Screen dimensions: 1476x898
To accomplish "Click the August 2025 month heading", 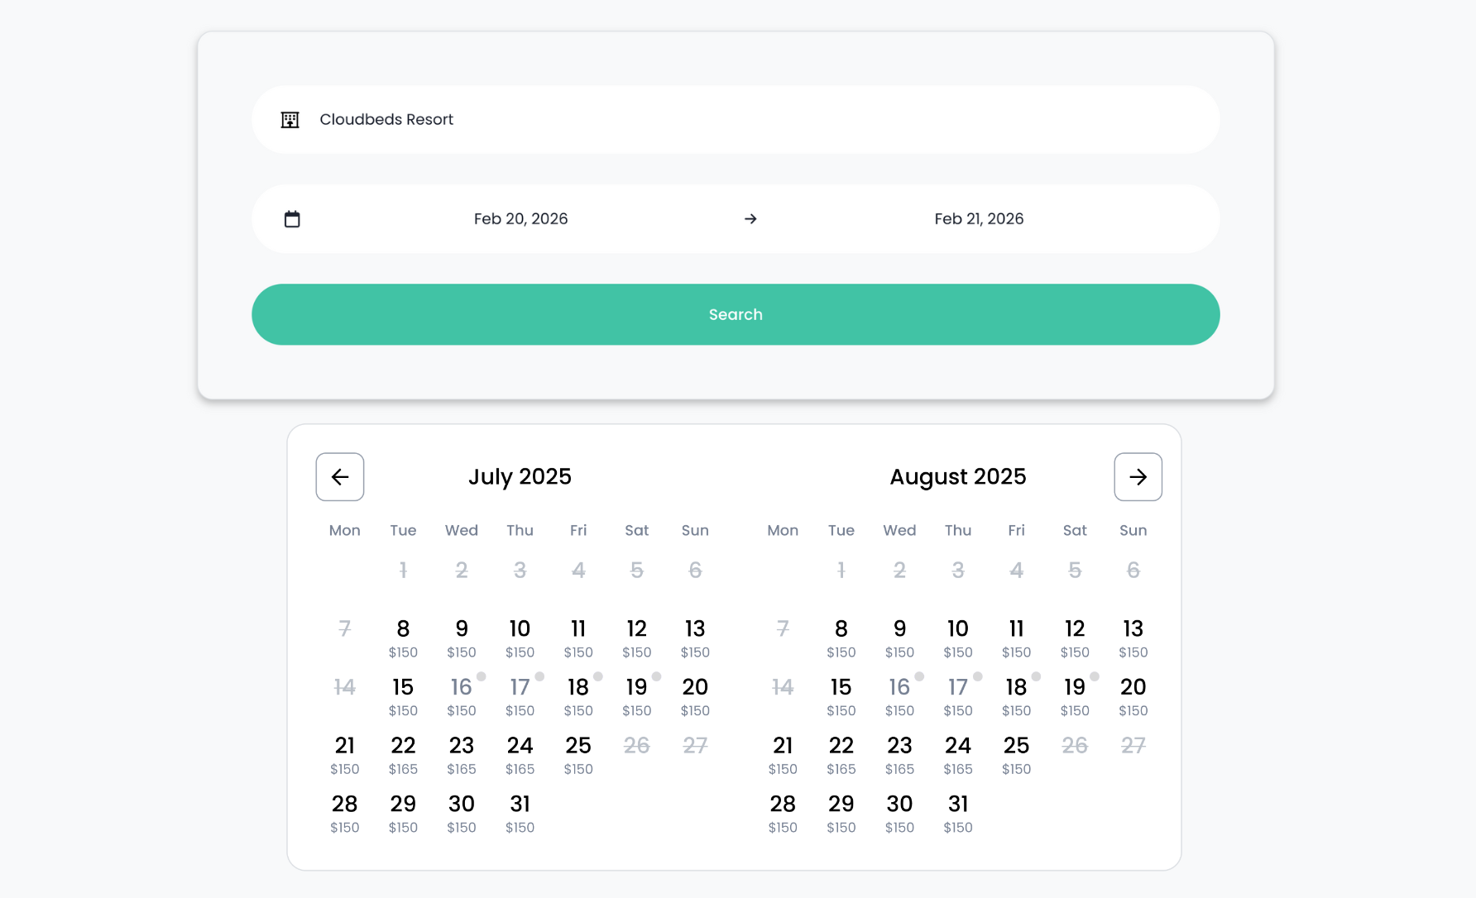I will 957,477.
